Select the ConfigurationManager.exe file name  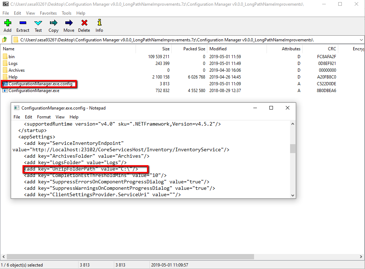(x=34, y=91)
